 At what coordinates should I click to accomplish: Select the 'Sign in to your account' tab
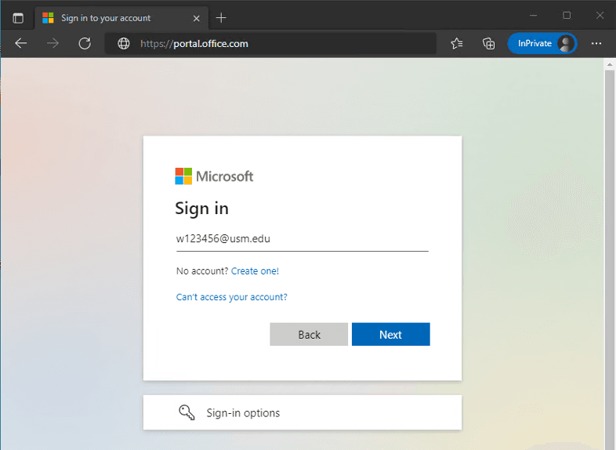pos(121,18)
